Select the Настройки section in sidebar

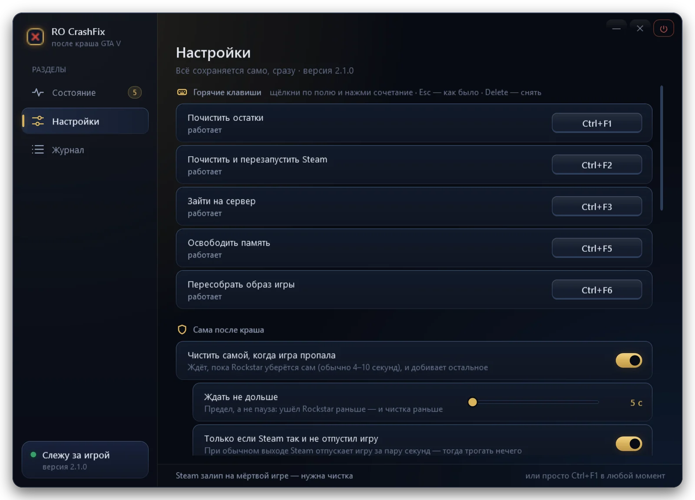tap(85, 121)
